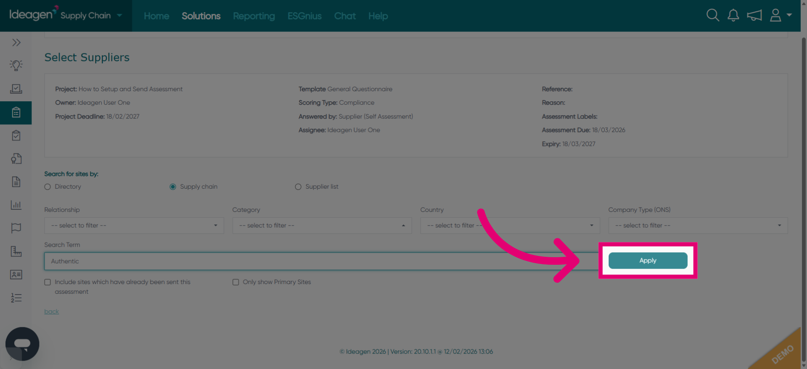Viewport: 807px width, 369px height.
Task: Open the Category filter dropdown
Action: [322, 225]
